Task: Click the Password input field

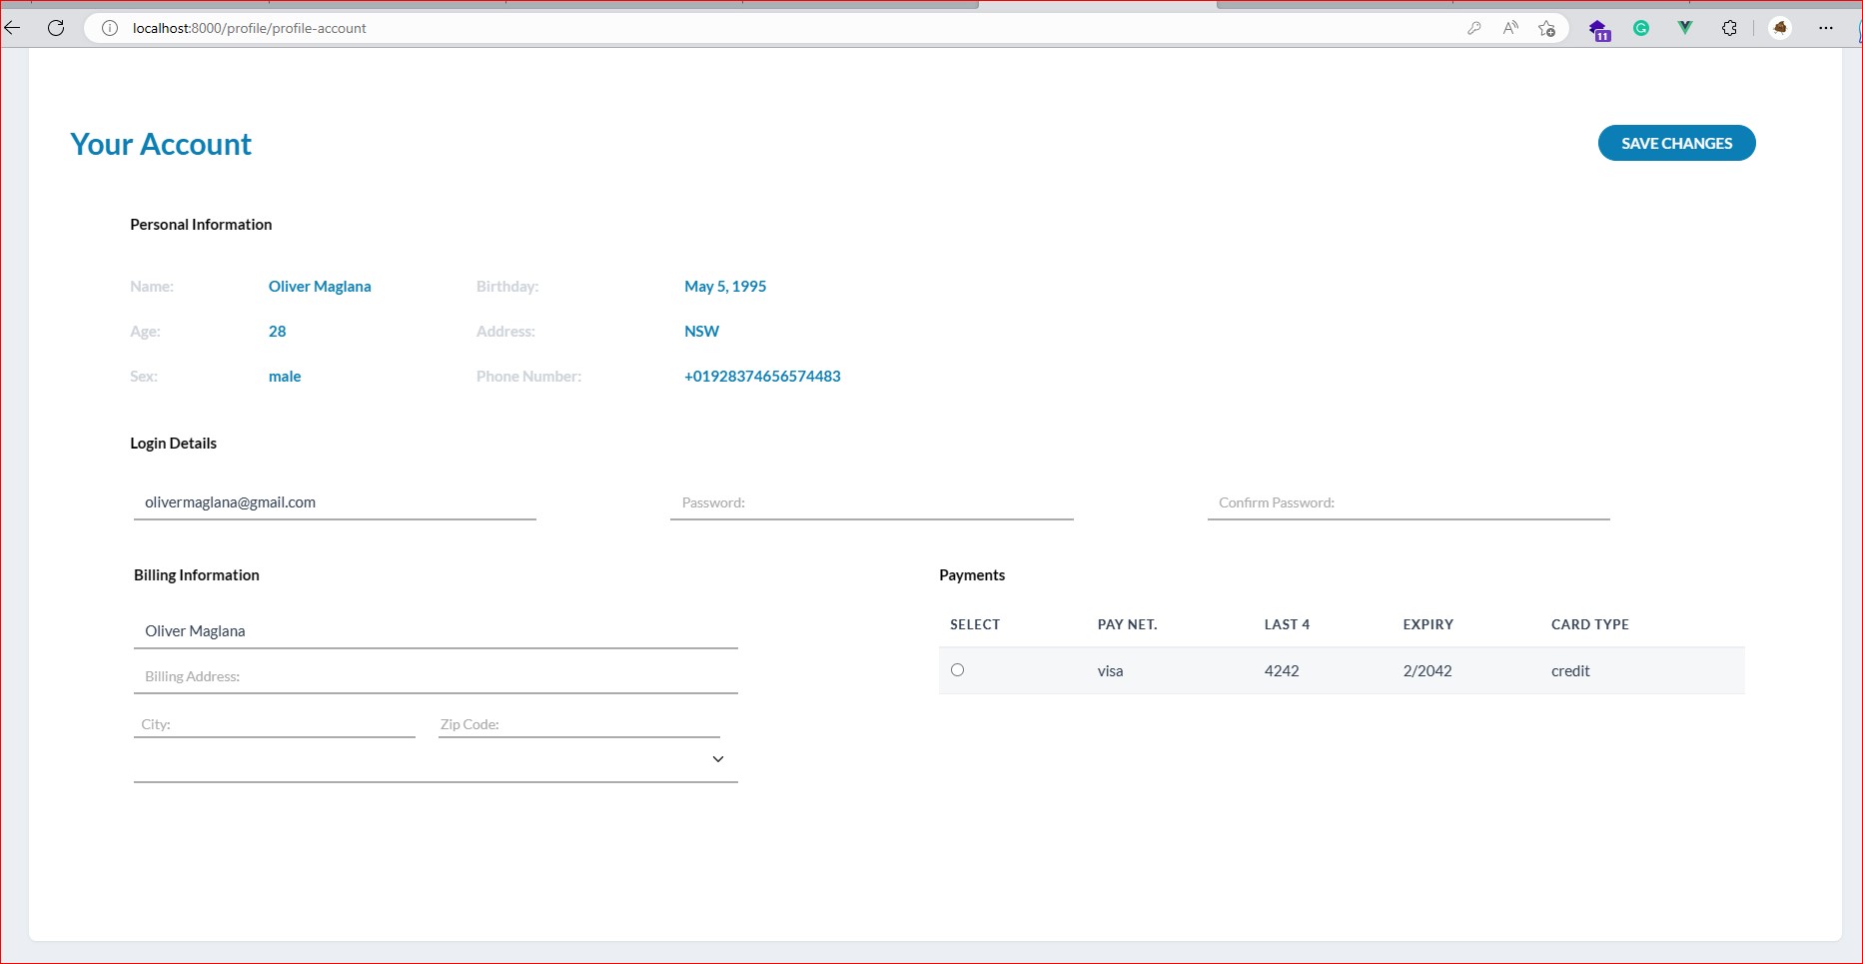Action: (x=871, y=502)
